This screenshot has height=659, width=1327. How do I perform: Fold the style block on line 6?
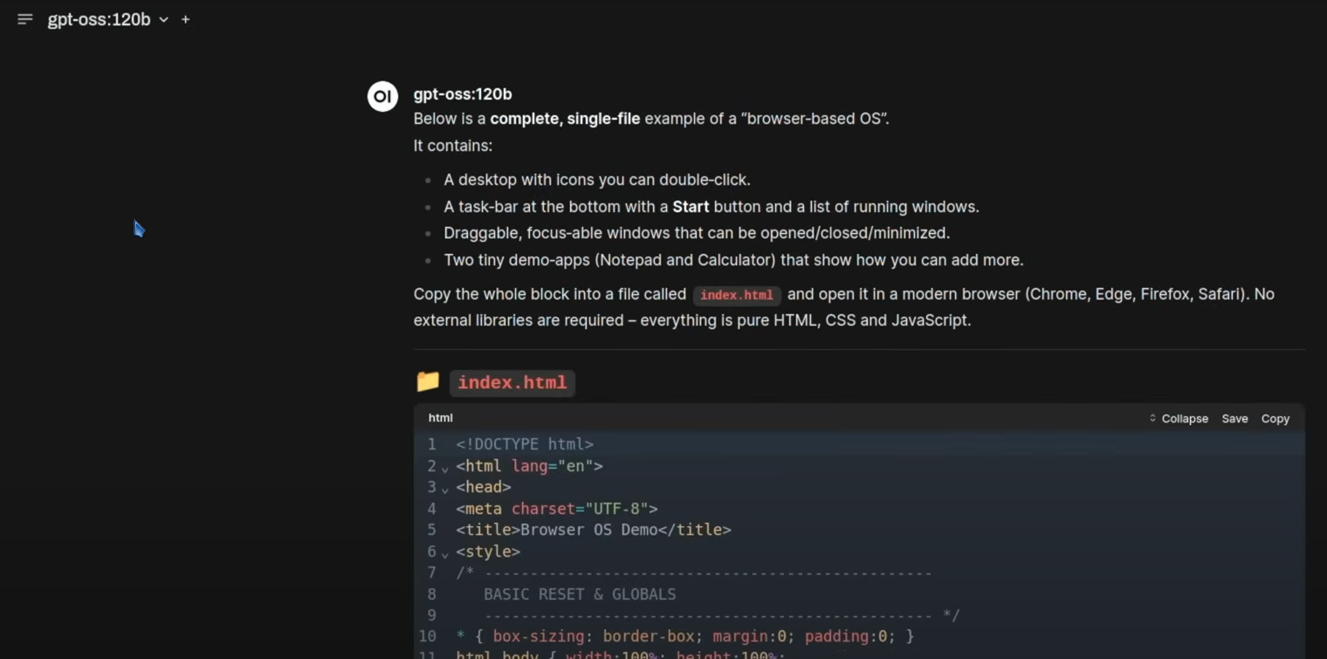click(x=444, y=553)
